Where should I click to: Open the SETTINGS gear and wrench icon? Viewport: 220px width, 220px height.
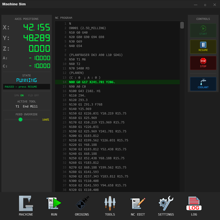pos(166,203)
